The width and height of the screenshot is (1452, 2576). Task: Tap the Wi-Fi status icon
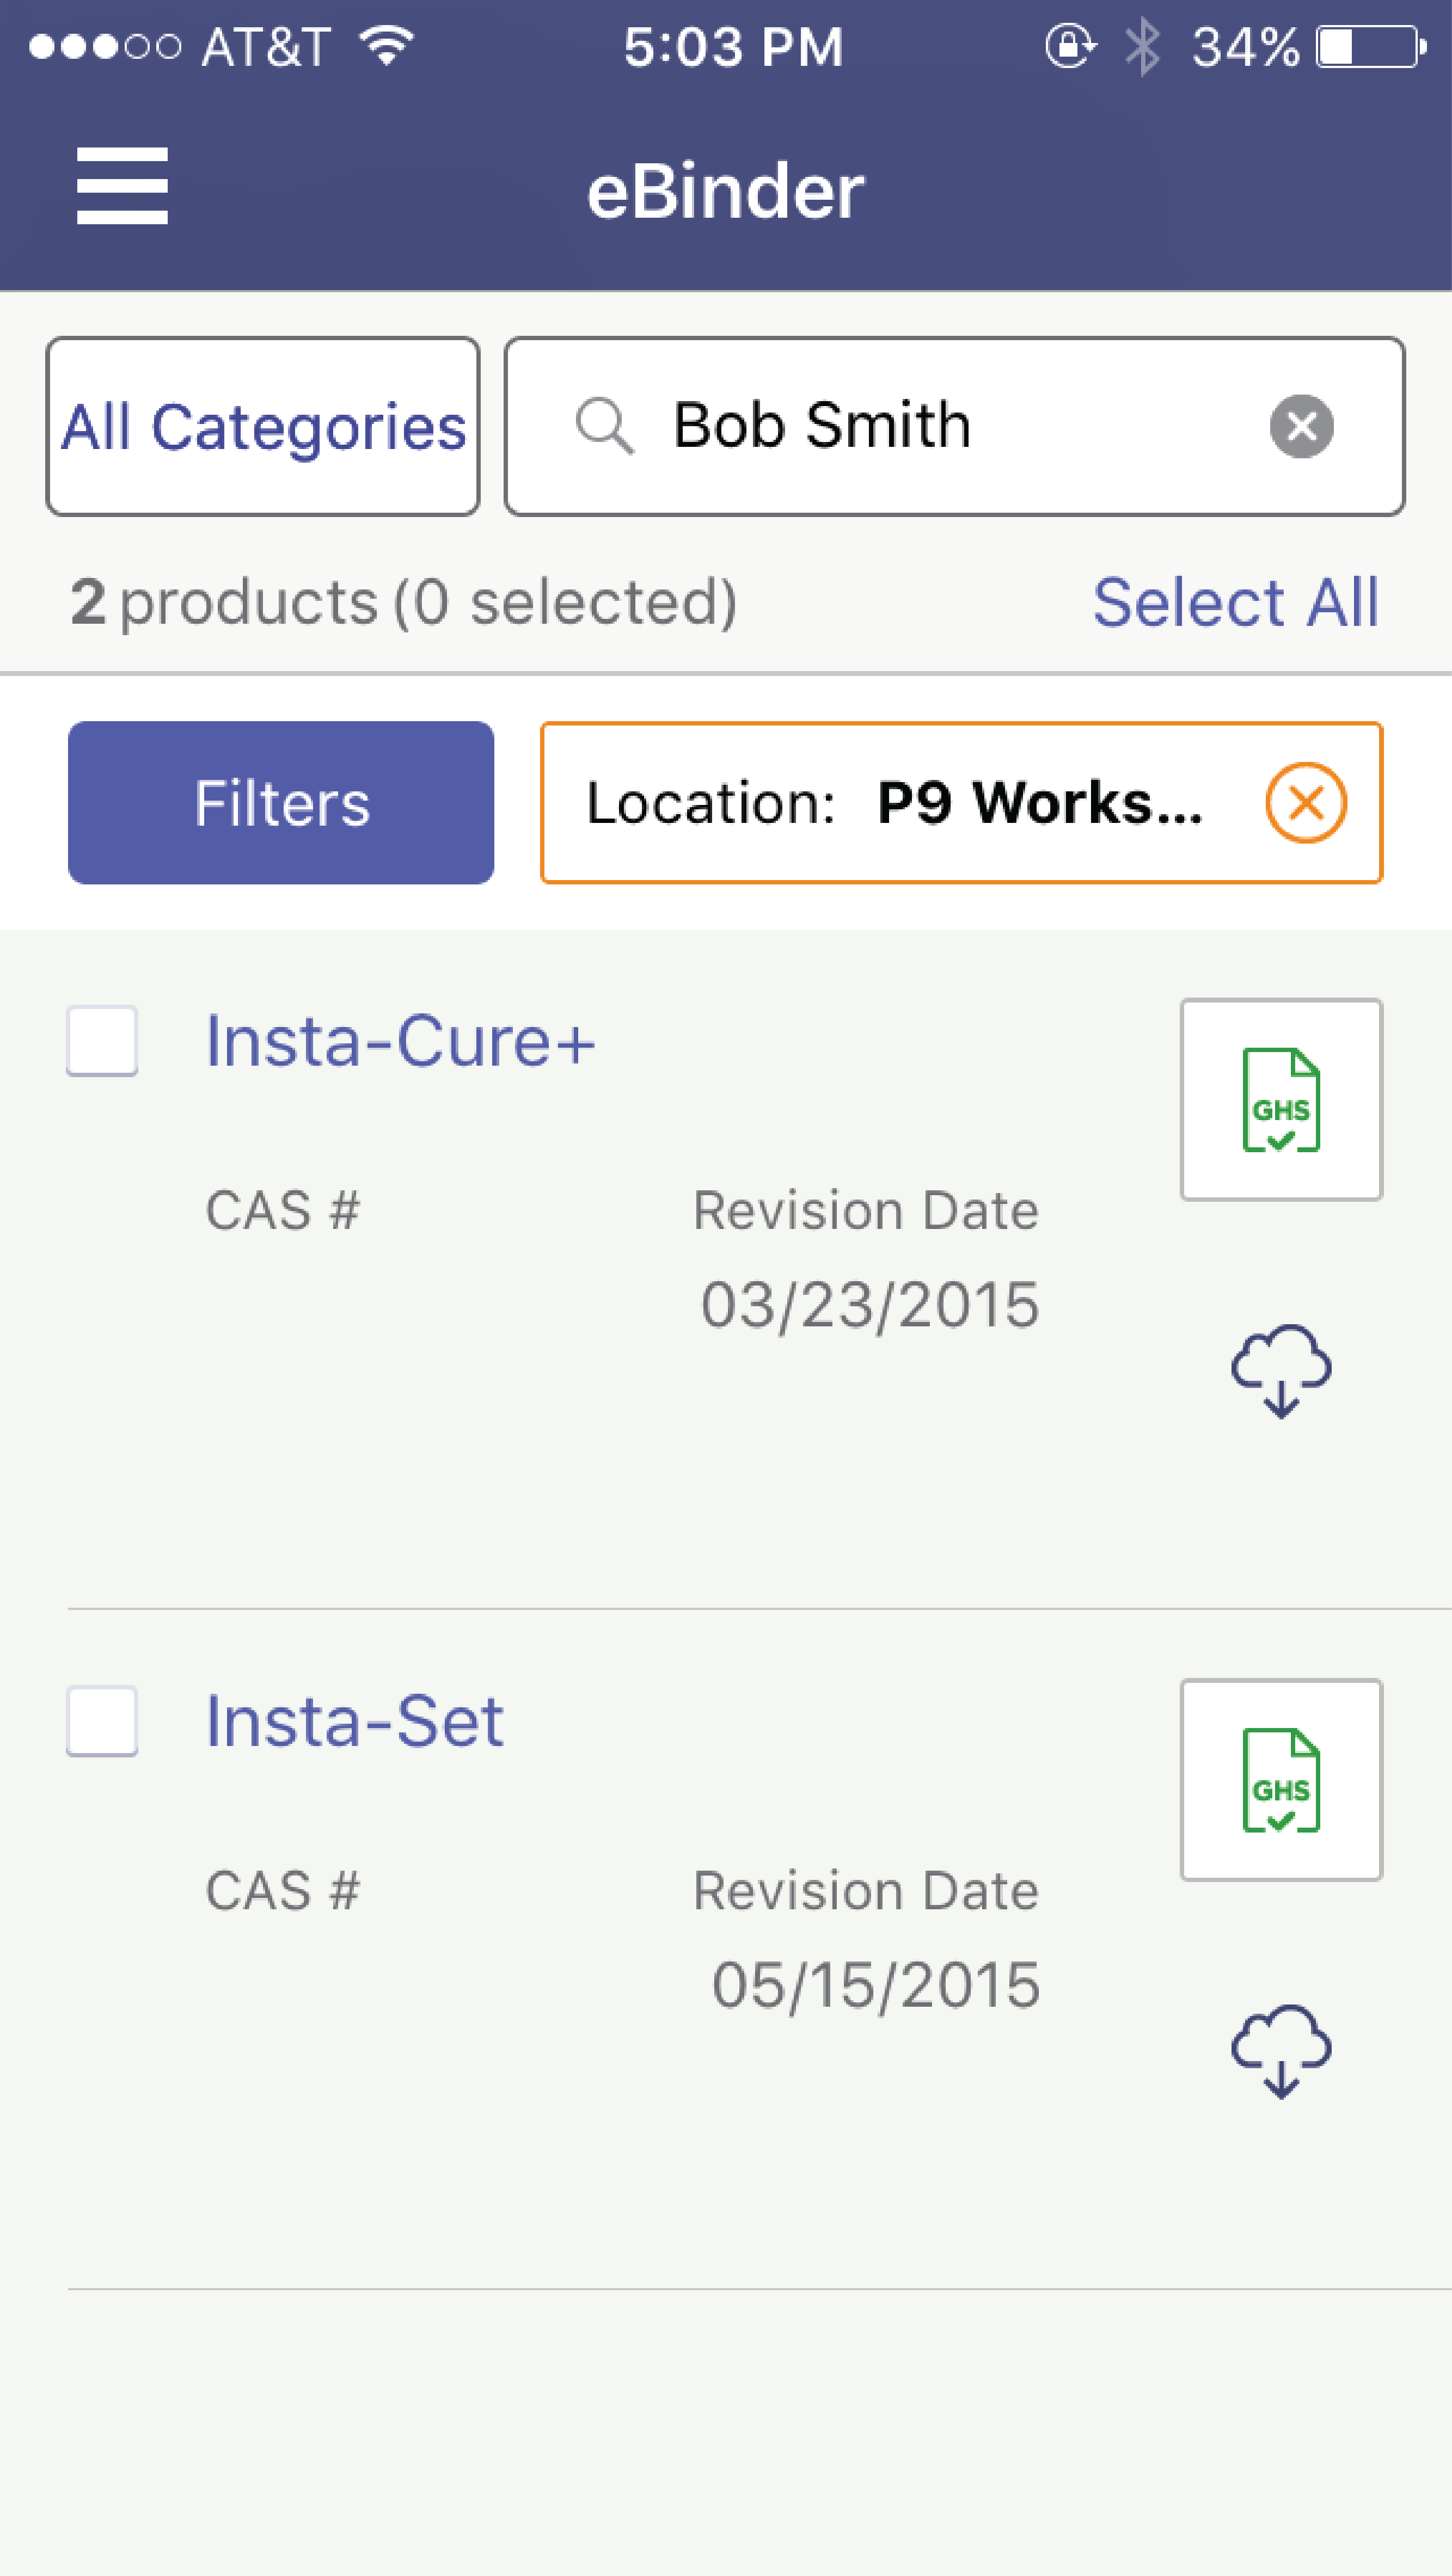pos(387,46)
